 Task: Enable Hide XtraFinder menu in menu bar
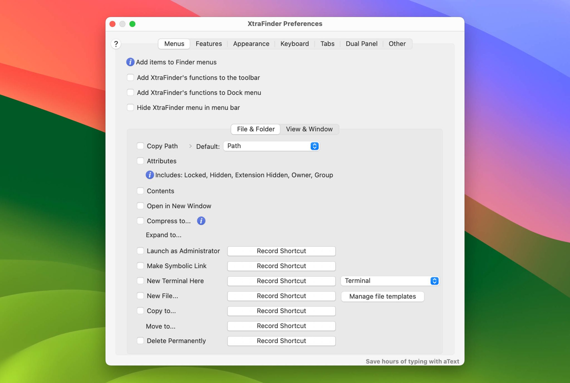[x=130, y=107]
